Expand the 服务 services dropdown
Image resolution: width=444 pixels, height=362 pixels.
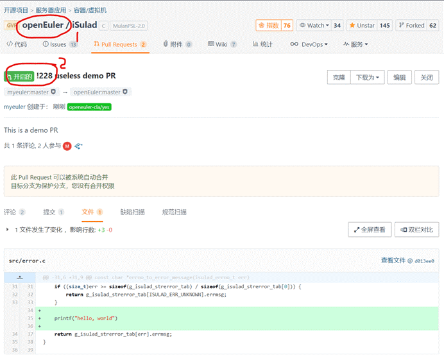356,44
